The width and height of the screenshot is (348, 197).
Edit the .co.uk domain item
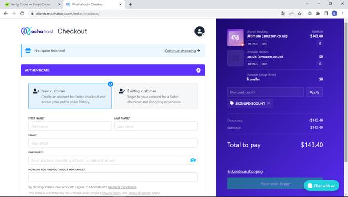(x=264, y=64)
